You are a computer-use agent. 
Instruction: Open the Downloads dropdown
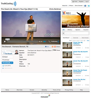pos(7,63)
